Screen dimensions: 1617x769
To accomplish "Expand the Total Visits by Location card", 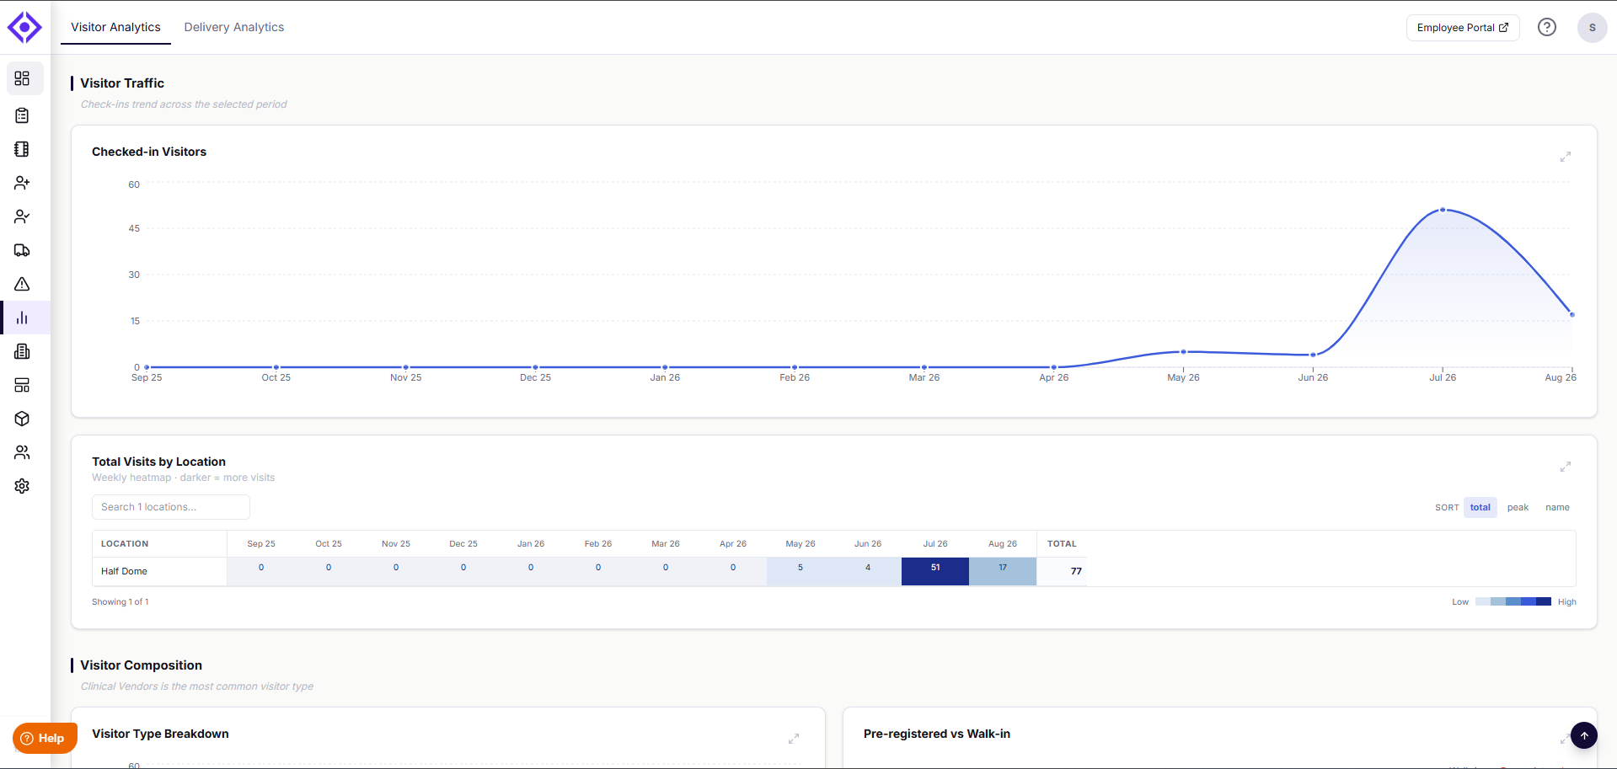I will pyautogui.click(x=1566, y=467).
